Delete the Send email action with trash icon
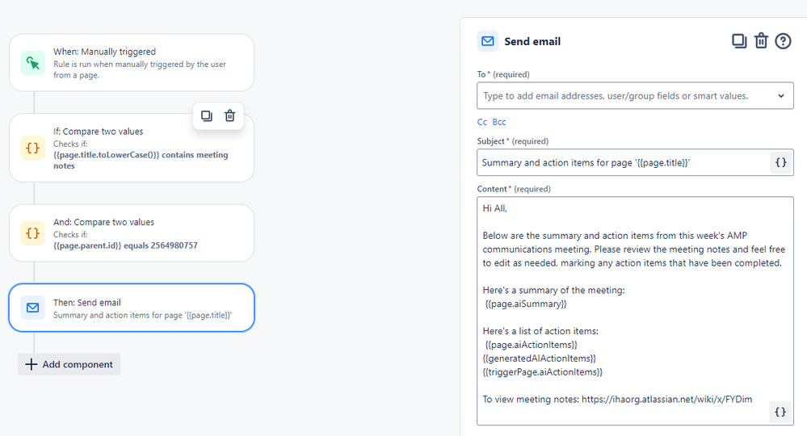The image size is (807, 436). (761, 40)
